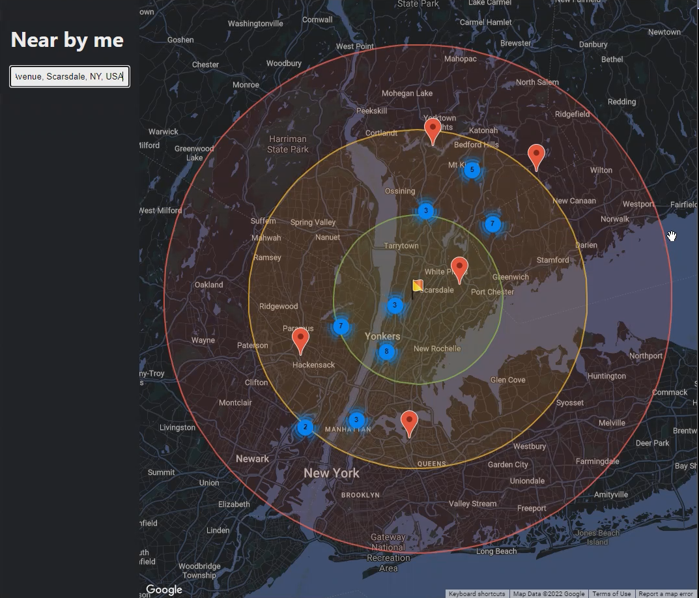Click the Google logo on map
The height and width of the screenshot is (598, 699).
(x=164, y=590)
